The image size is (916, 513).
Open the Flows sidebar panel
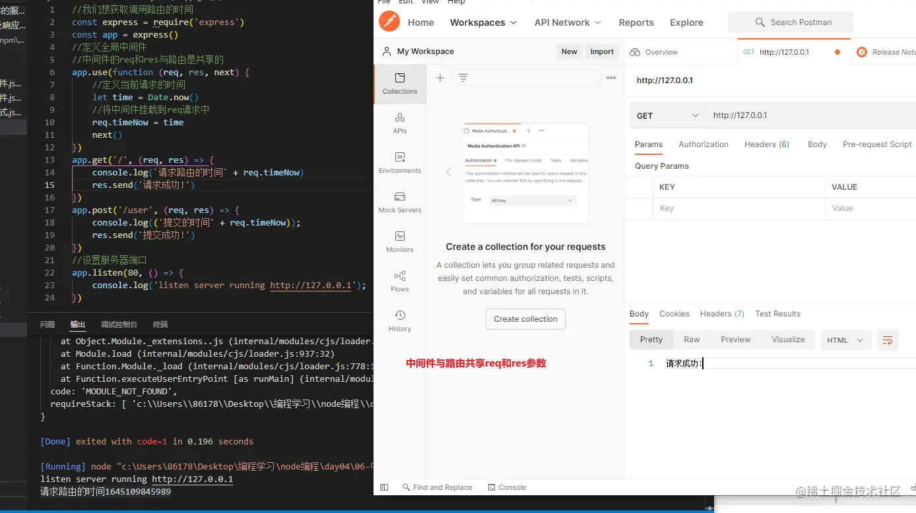(400, 282)
